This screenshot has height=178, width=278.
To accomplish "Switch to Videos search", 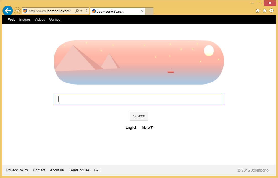I will tap(40, 20).
